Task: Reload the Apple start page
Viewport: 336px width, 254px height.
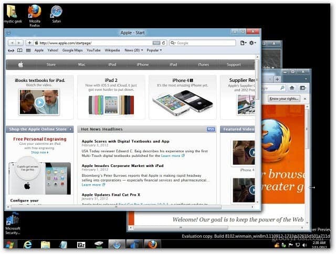Action: [163, 43]
